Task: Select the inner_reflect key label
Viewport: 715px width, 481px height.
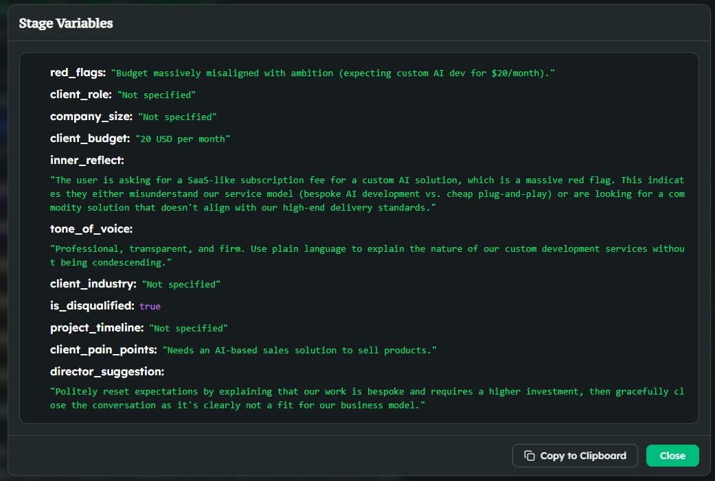Action: coord(87,161)
